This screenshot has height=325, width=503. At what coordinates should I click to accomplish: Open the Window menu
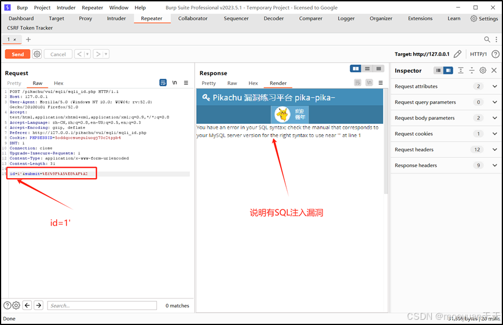pyautogui.click(x=119, y=8)
